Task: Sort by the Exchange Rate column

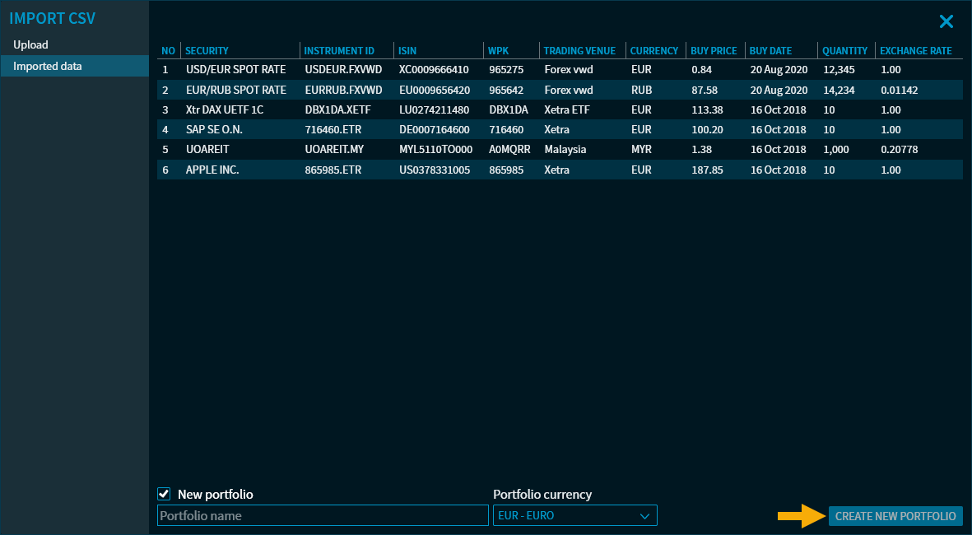Action: click(915, 51)
